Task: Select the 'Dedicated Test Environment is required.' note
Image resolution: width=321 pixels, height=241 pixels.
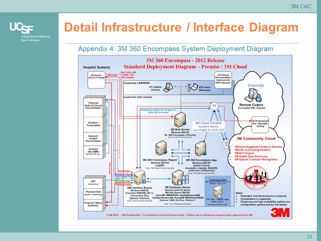Action: click(x=263, y=196)
